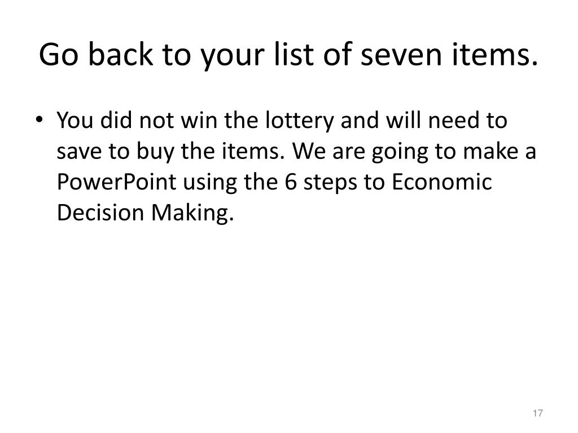Viewport: 578px width, 433px height.
Task: Click the word "Making." in the last line
Action: [x=192, y=214]
